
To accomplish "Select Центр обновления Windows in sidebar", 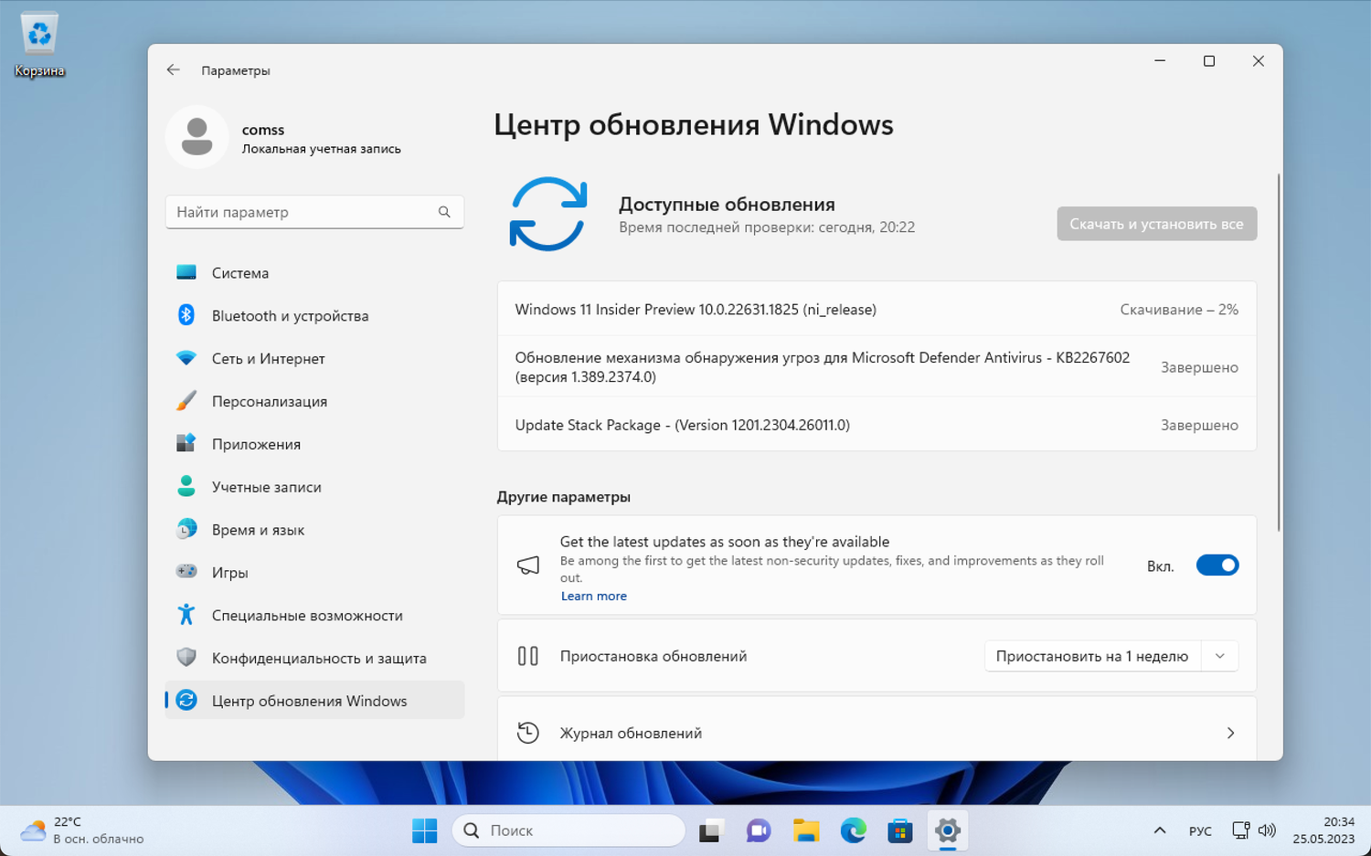I will 314,701.
